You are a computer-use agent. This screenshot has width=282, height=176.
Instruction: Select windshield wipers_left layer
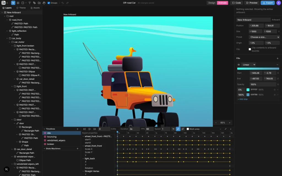[28, 164]
